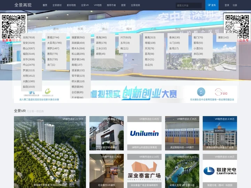Select 香洲(130) entry
The image size is (251, 188).
click(175, 37)
